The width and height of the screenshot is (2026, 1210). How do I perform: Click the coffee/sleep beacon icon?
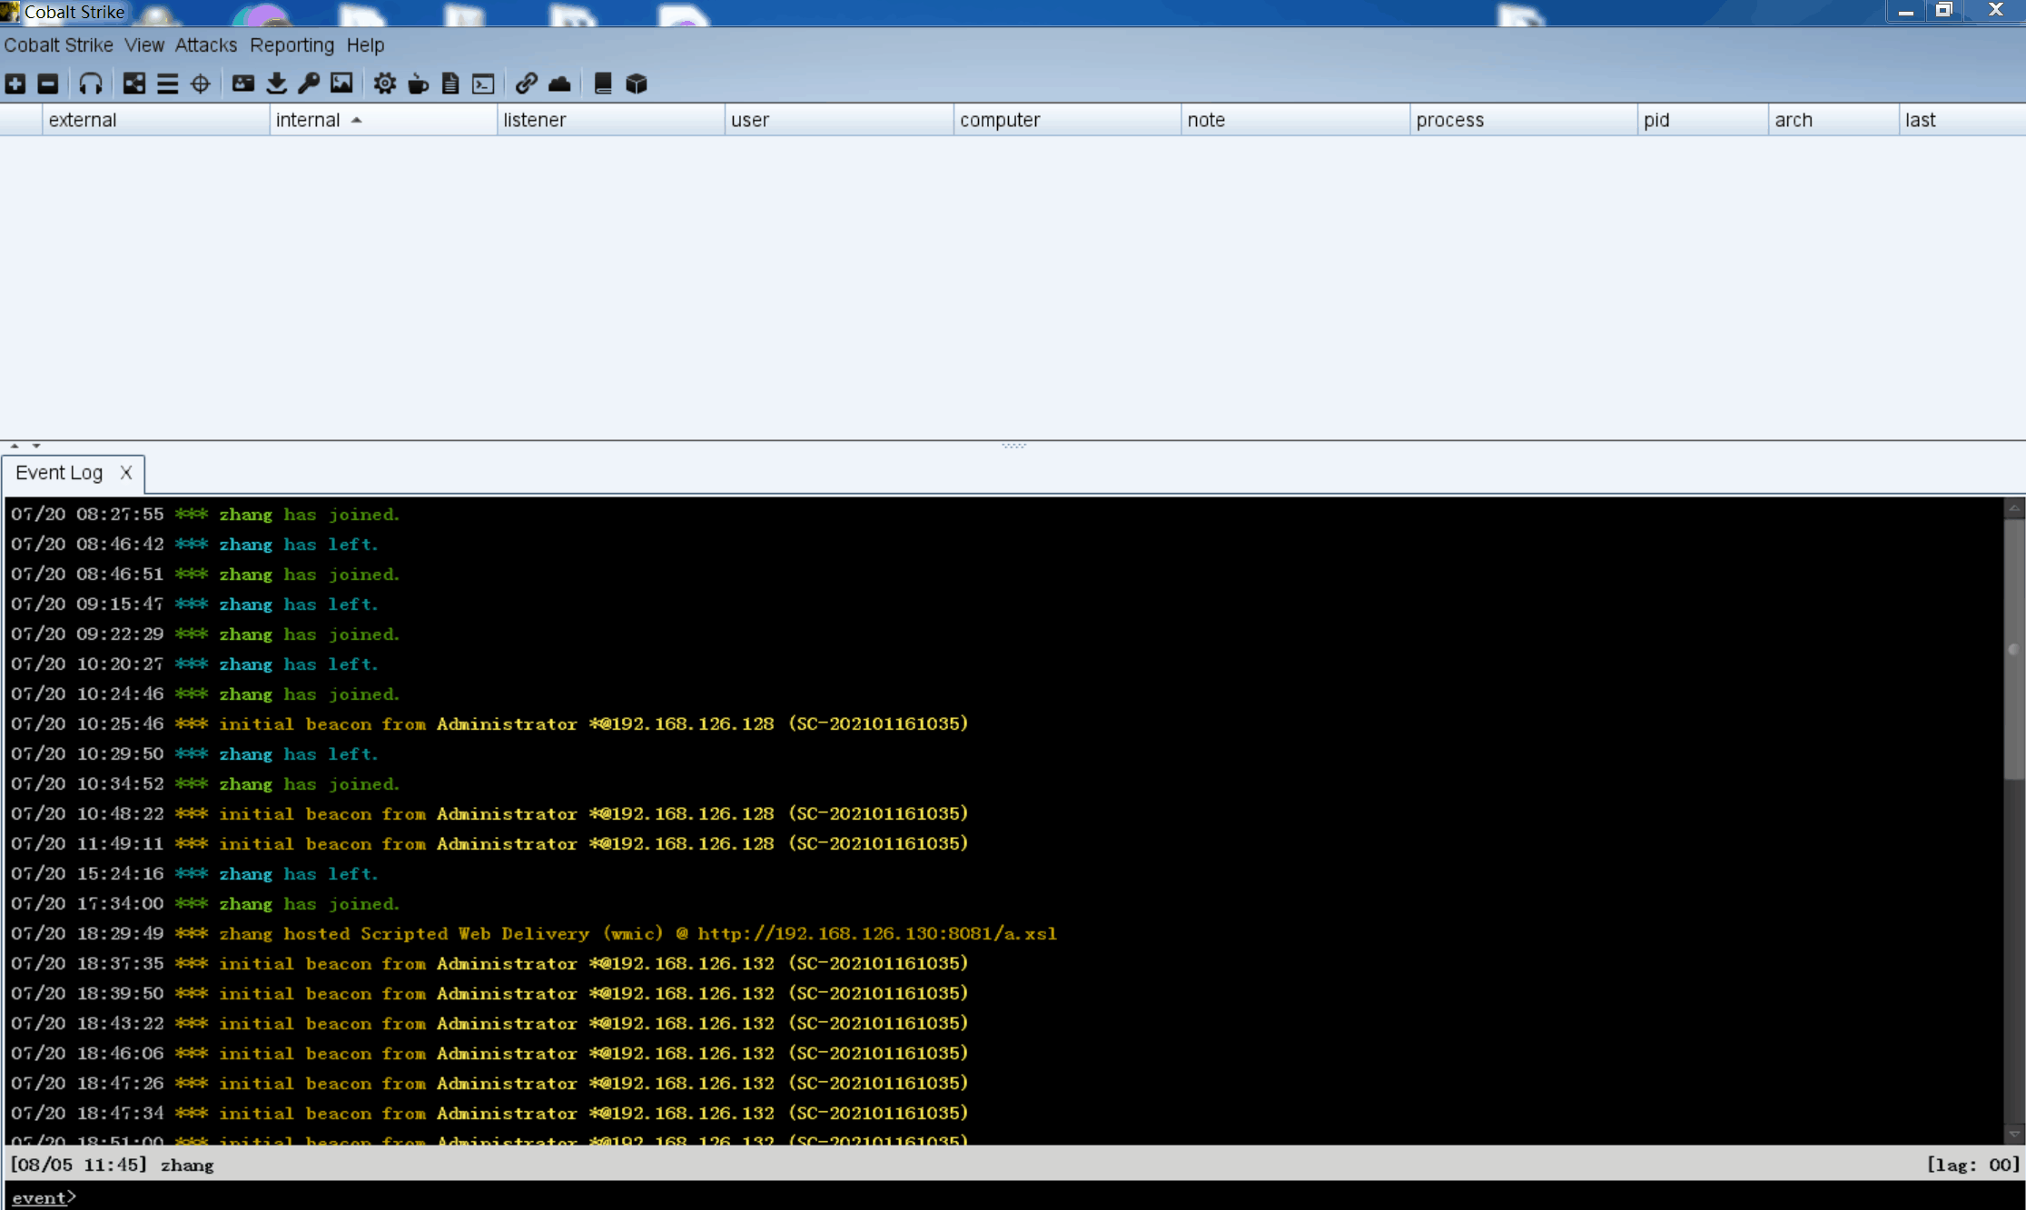418,84
